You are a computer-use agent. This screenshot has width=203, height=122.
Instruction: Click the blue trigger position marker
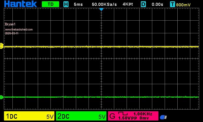coord(101,9)
